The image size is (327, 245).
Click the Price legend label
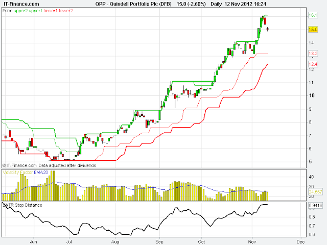tap(7, 11)
